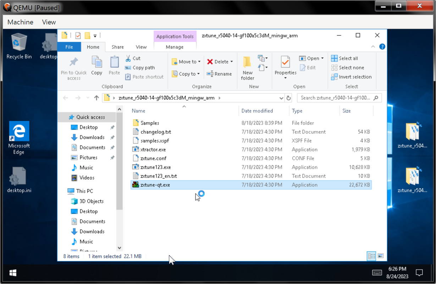
Task: Open Customize Quick Access Toolbar dropdown
Action: pos(95,36)
